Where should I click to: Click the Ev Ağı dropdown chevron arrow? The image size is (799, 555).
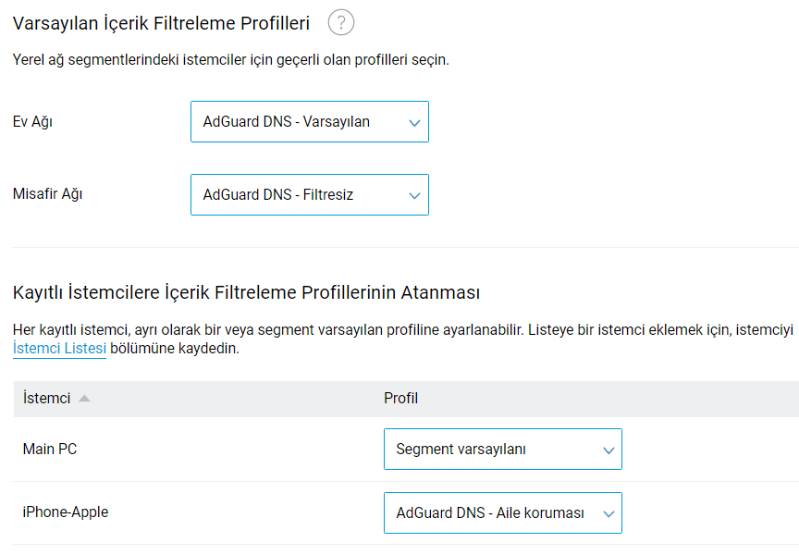pyautogui.click(x=414, y=122)
